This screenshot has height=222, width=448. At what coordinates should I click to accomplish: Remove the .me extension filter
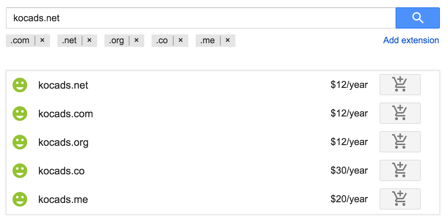coord(228,40)
